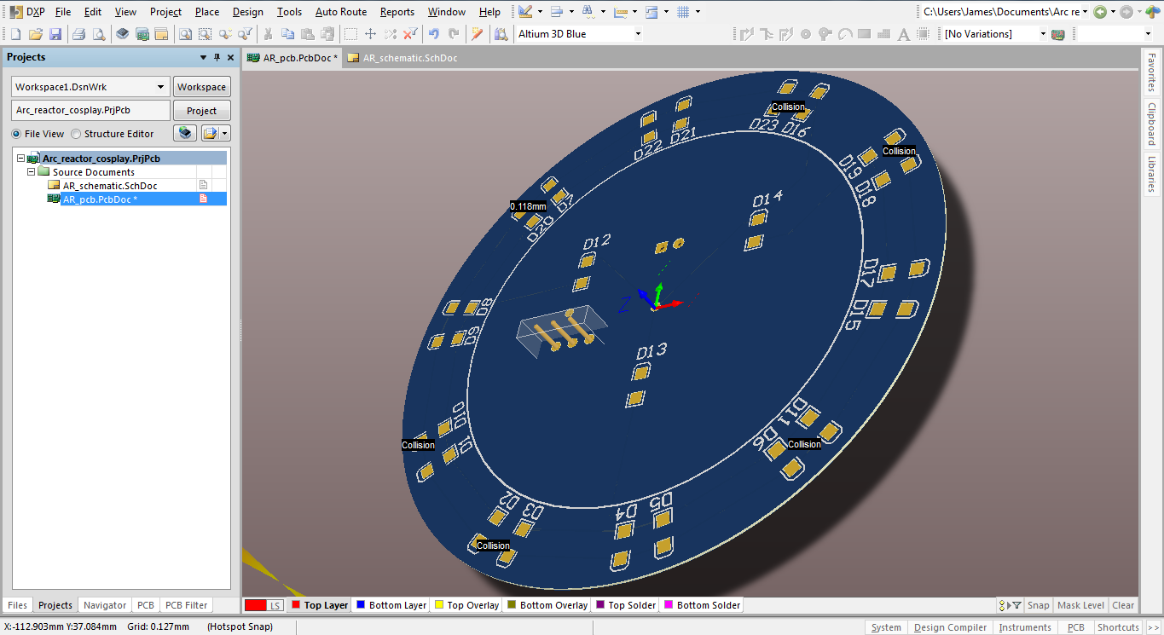The width and height of the screenshot is (1164, 635).
Task: Open the No Variations dropdown
Action: [1042, 34]
